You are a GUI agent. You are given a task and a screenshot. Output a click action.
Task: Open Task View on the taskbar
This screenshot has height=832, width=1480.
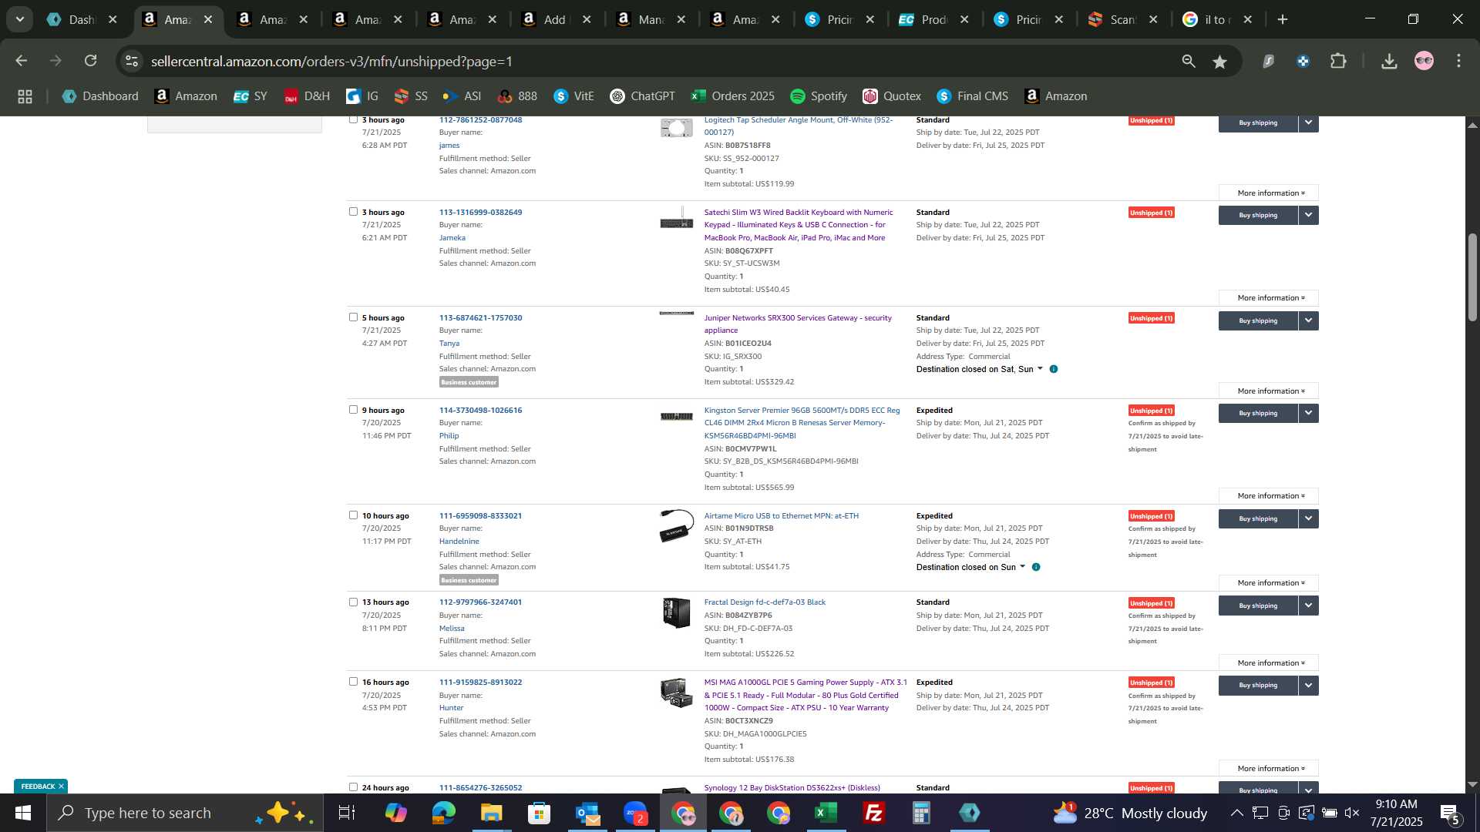point(347,813)
